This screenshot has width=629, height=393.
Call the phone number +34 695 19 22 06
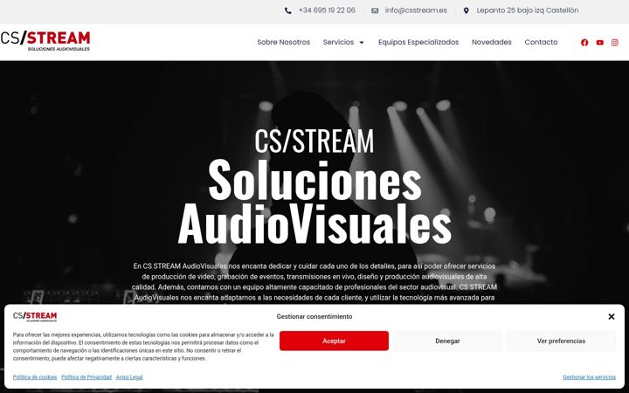pos(327,10)
